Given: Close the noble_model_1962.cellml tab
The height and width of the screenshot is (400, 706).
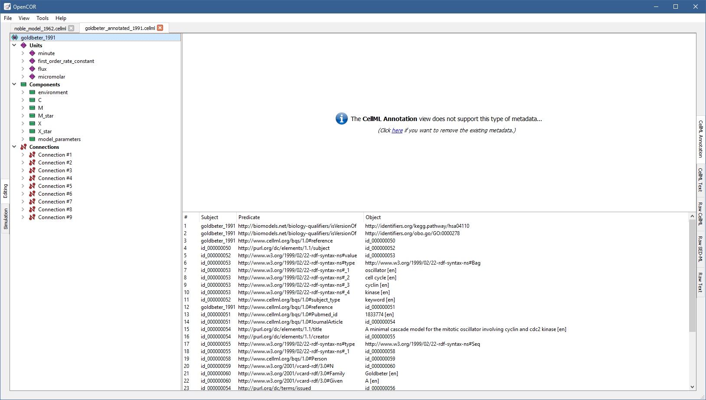Looking at the screenshot, I should pos(71,28).
